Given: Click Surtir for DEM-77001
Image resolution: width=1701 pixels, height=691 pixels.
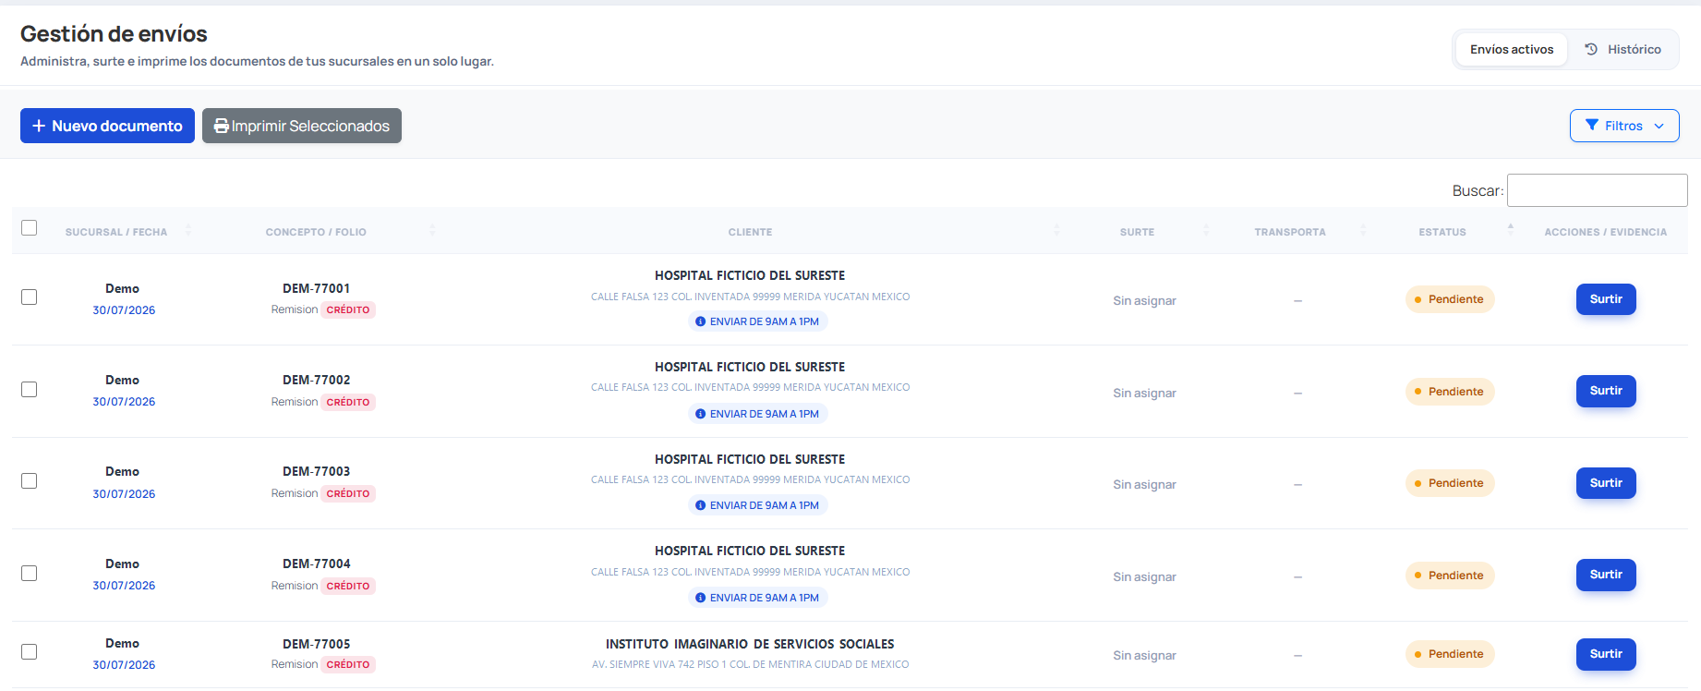Looking at the screenshot, I should point(1606,299).
